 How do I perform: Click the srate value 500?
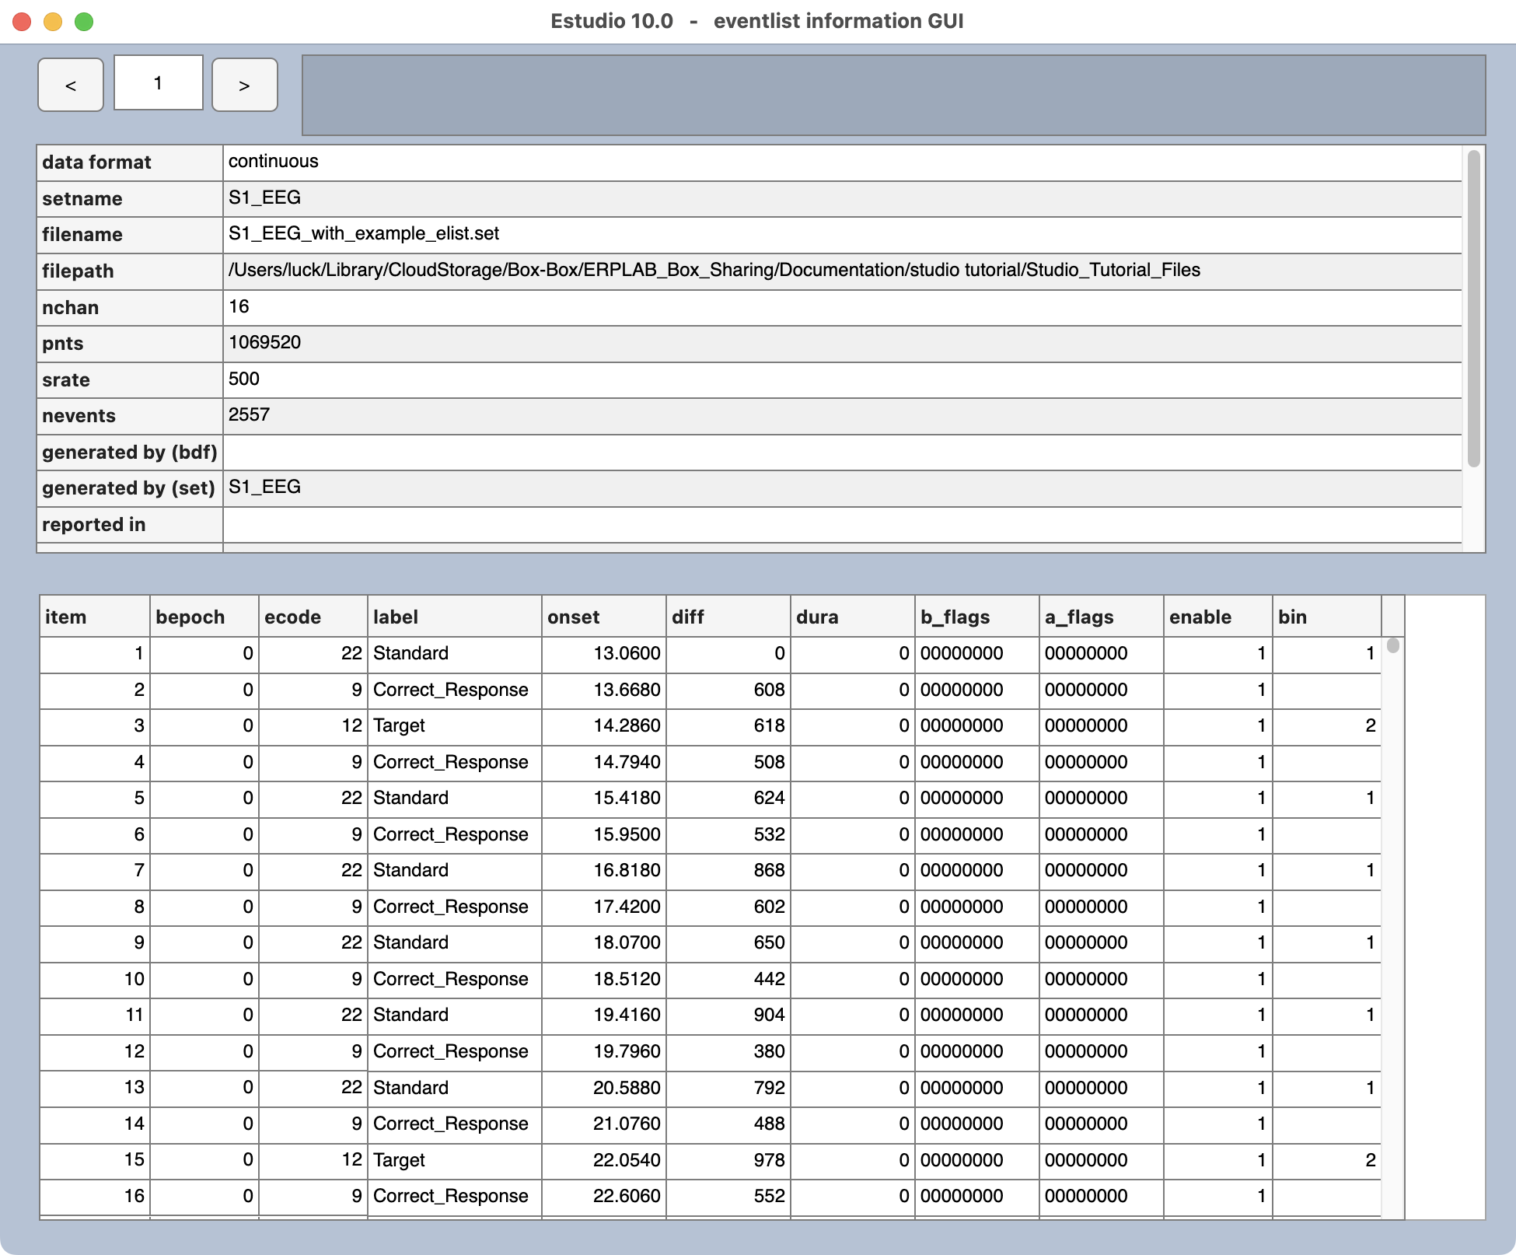click(244, 379)
